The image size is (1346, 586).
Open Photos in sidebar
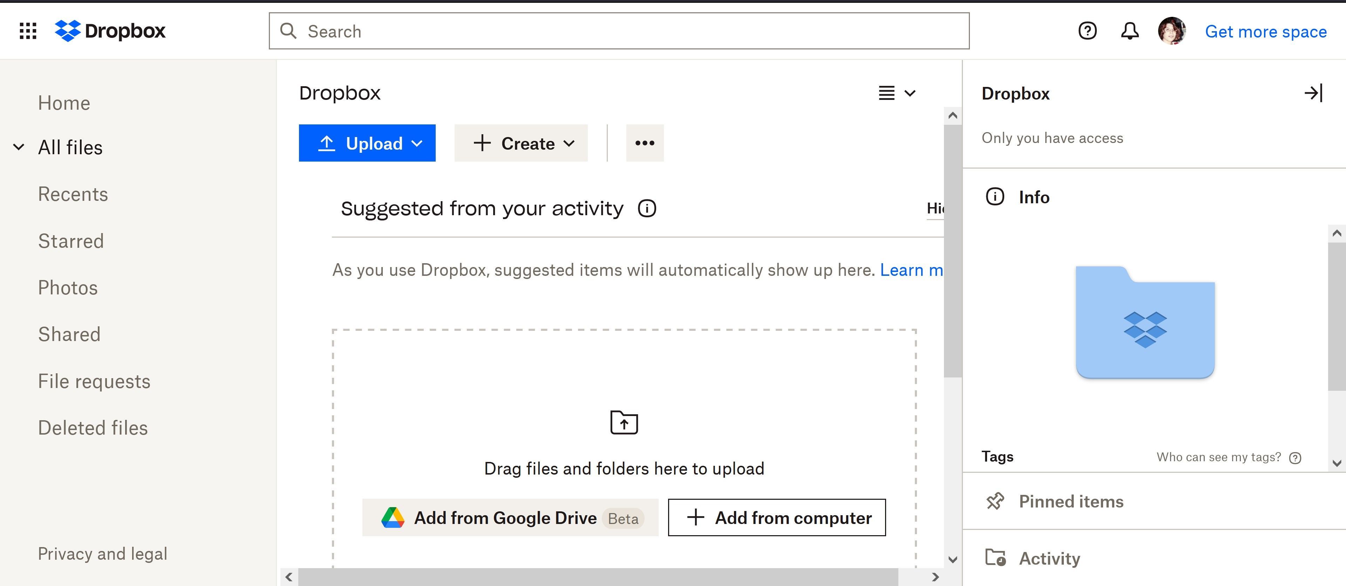point(67,288)
